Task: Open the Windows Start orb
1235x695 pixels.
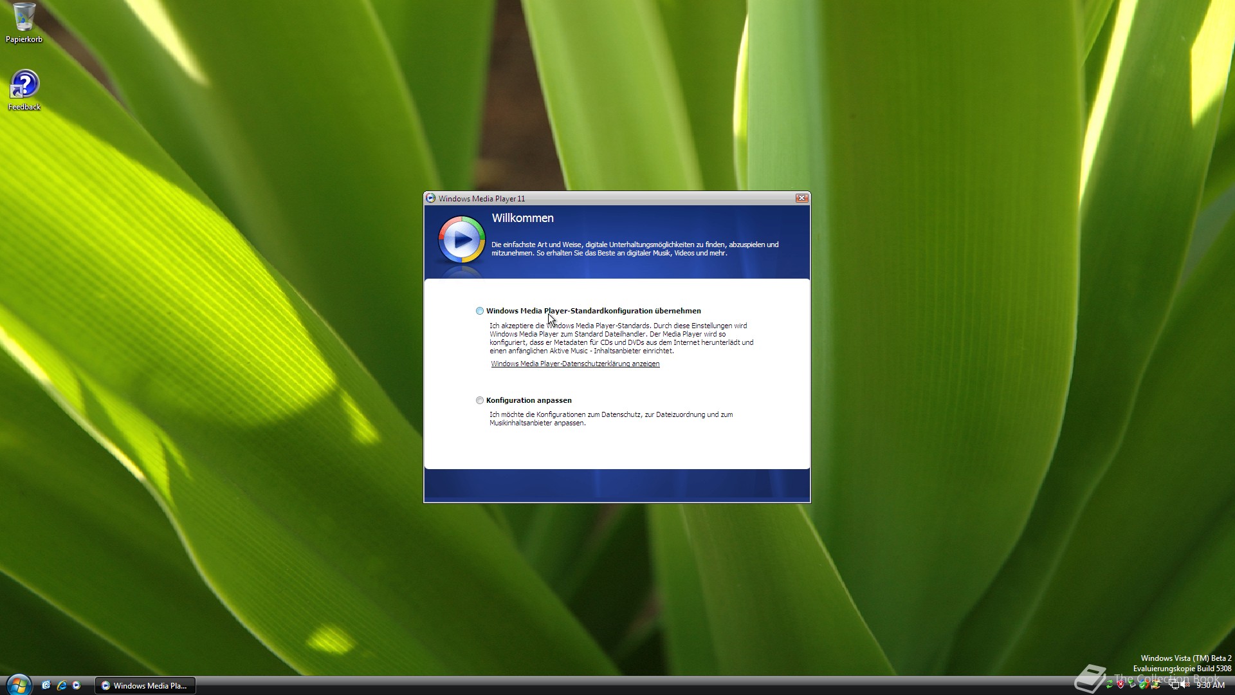Action: (18, 685)
